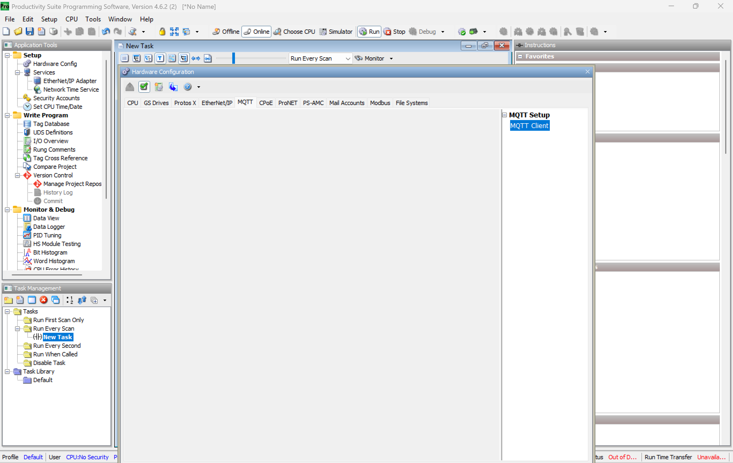
Task: Click the Undo arrow icon
Action: click(106, 31)
